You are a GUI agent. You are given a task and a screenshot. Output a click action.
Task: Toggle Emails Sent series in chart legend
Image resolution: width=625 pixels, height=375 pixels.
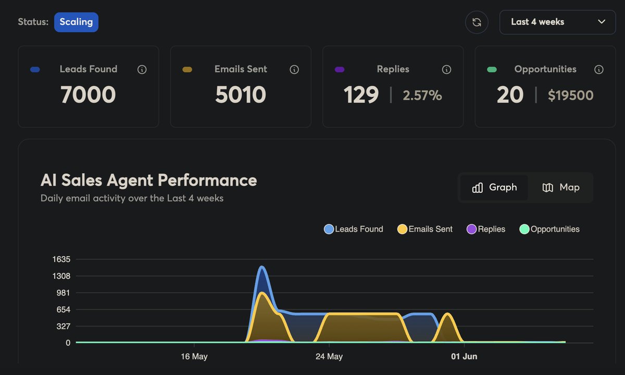tap(425, 229)
